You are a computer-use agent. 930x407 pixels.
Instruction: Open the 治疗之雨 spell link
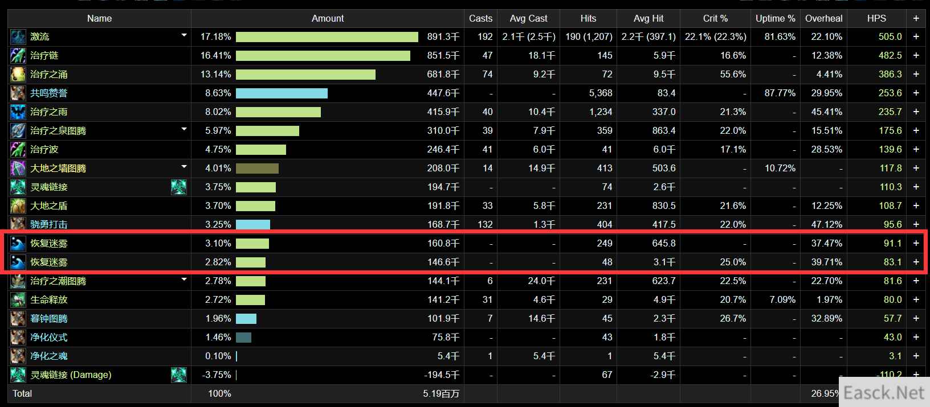[x=49, y=112]
